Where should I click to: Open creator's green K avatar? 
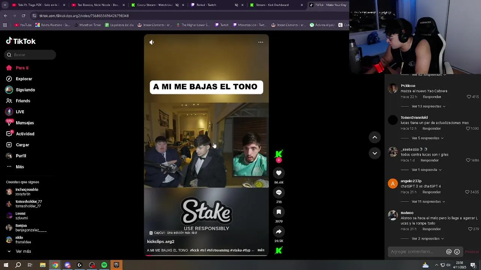coord(279,154)
